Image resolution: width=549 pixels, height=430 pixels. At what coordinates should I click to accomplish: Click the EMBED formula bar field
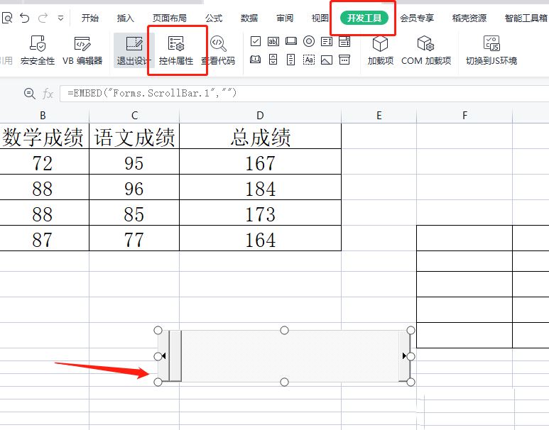[x=304, y=94]
